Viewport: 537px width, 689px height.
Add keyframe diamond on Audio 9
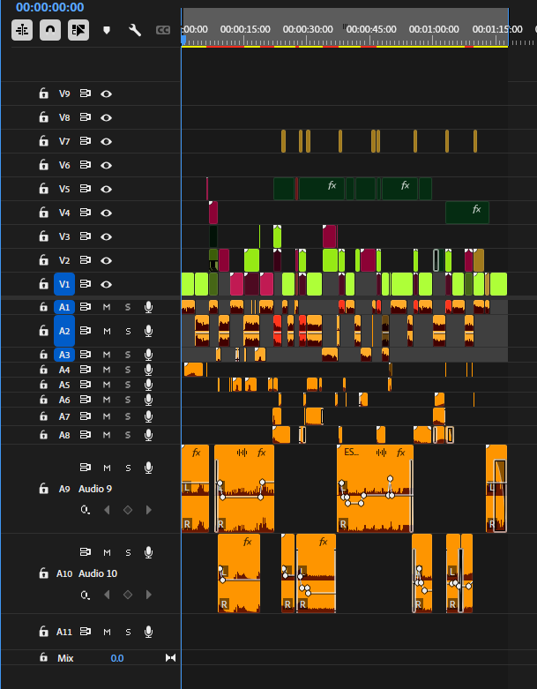[x=128, y=510]
